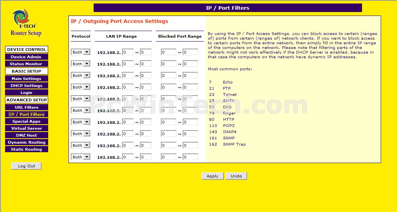Click the IP / Outgoing Port Access Settings heading
Screen dimensions: 397x212
click(x=119, y=21)
